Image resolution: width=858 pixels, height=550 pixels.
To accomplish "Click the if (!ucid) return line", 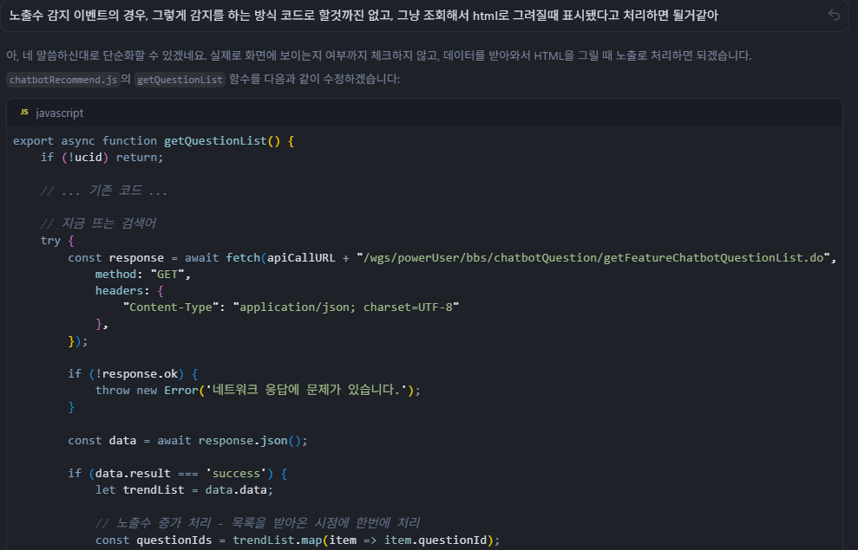I will point(102,158).
